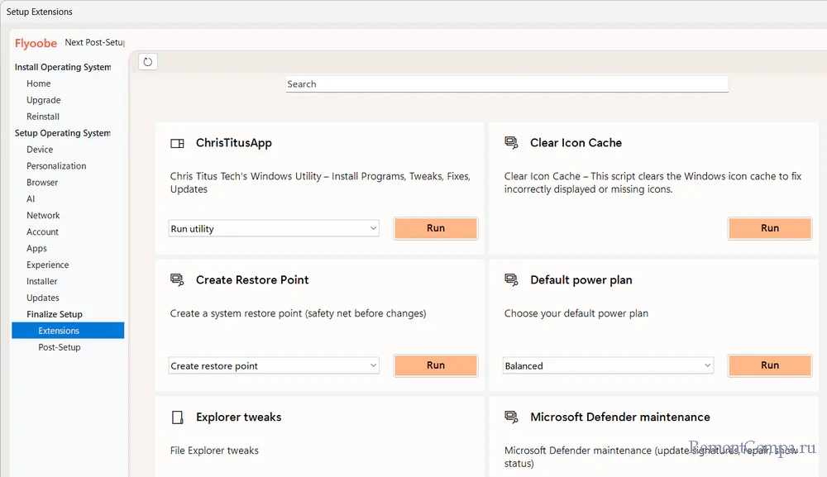Click the Explorer tweaks card icon
Screen dimensions: 827x477
click(x=177, y=417)
